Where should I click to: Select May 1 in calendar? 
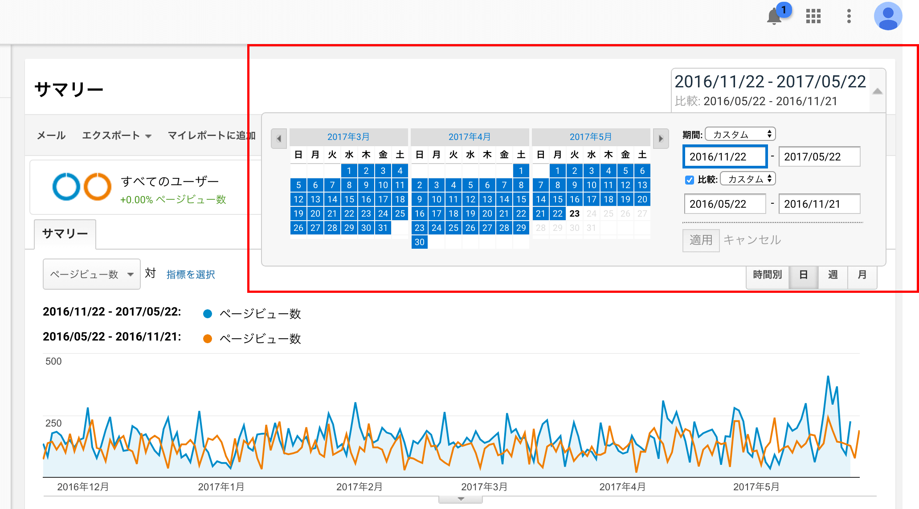click(558, 171)
